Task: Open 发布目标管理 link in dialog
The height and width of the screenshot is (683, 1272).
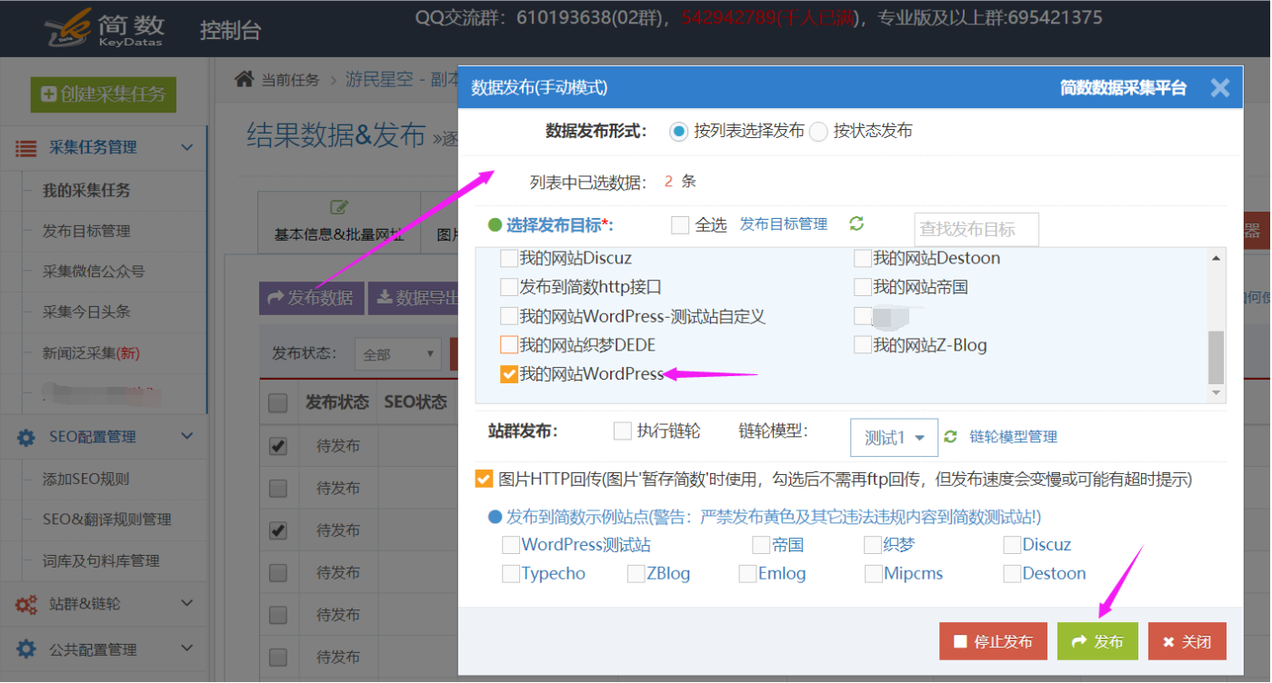Action: (784, 224)
